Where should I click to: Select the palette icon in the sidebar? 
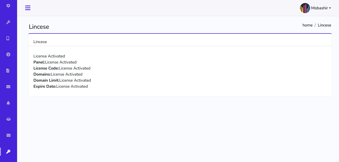8,54
